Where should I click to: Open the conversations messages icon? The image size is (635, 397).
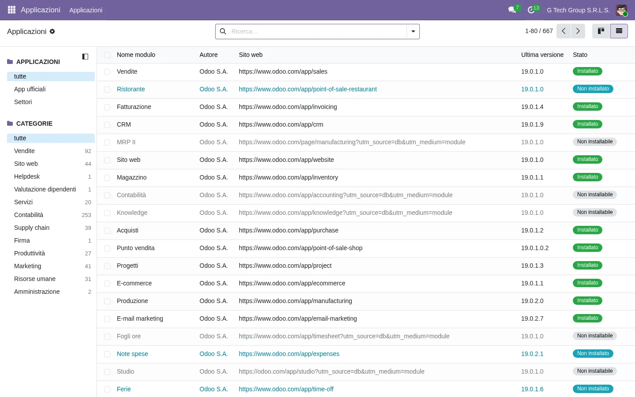[512, 10]
